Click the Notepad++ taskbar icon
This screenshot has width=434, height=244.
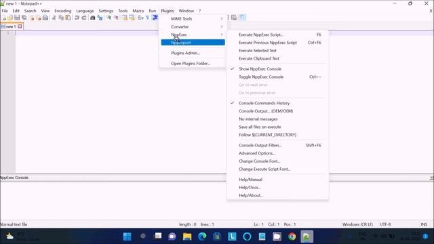[307, 237]
